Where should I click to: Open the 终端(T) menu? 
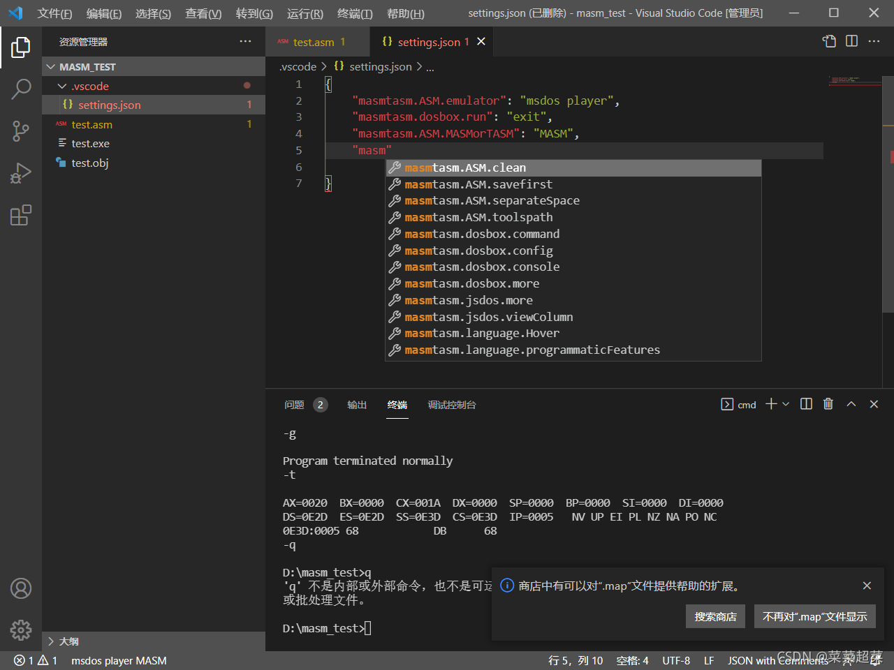click(x=355, y=13)
